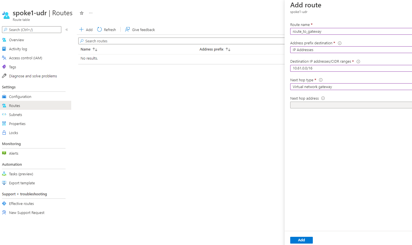This screenshot has height=245, width=412.
Task: Click the Effective routes diamond icon
Action: [4, 204]
